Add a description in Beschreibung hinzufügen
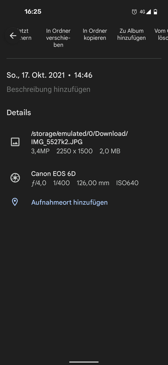Screen dimensions: 168x365 [x=49, y=89]
